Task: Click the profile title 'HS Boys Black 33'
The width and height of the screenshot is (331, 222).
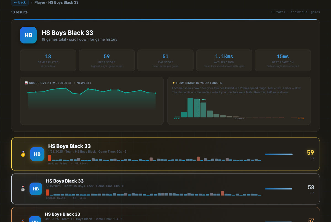Action: pos(67,33)
